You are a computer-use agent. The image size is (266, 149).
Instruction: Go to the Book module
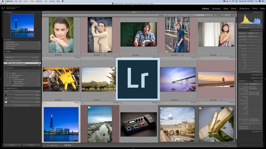[x=234, y=8]
